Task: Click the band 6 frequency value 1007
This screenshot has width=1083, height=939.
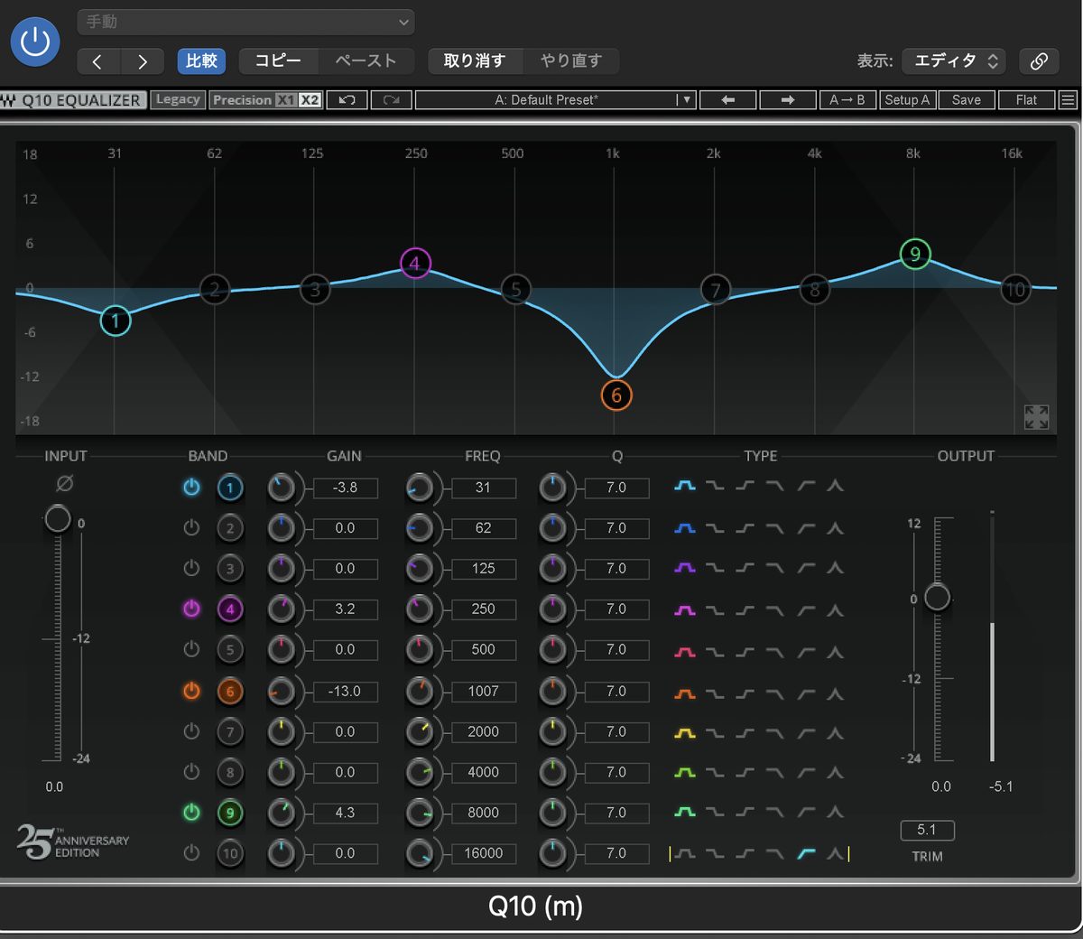Action: point(483,691)
